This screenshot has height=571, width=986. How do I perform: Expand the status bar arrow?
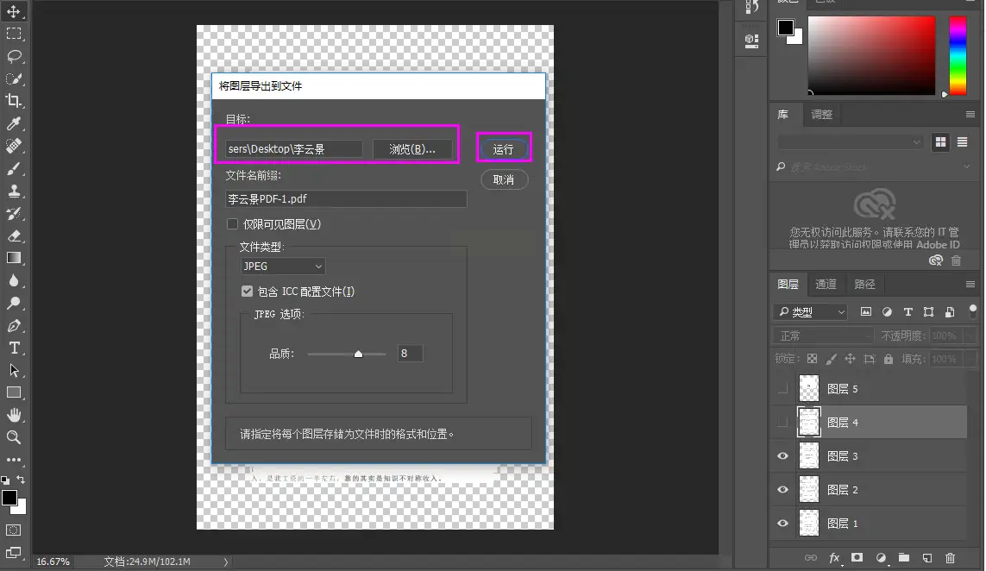(226, 562)
